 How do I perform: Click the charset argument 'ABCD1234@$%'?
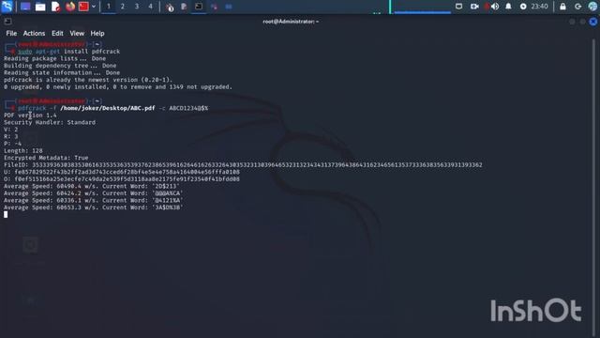(188, 108)
